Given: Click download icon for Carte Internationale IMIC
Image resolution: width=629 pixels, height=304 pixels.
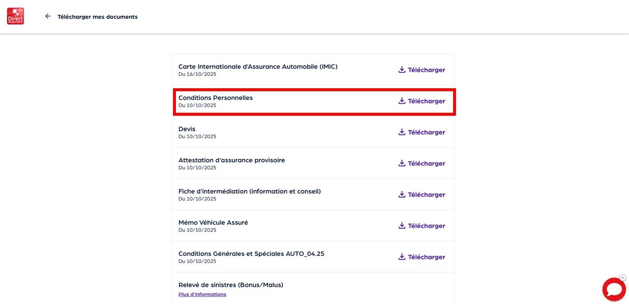Looking at the screenshot, I should pyautogui.click(x=402, y=70).
